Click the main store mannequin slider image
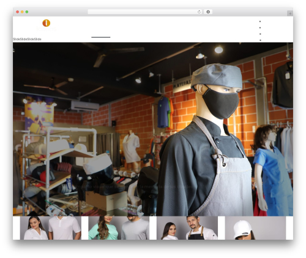This screenshot has width=306, height=258. pos(153,129)
